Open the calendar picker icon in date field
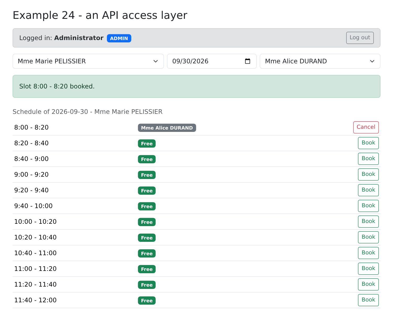 coord(247,61)
